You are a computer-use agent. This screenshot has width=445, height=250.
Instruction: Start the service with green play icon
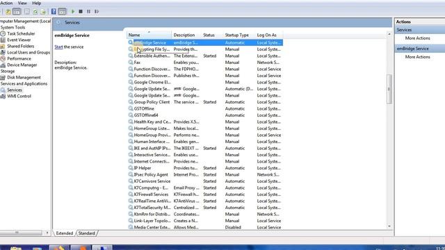coord(73,12)
